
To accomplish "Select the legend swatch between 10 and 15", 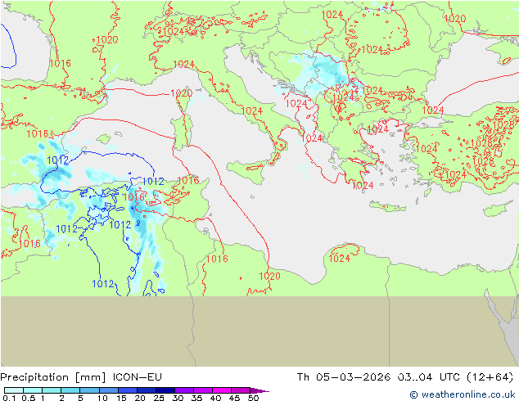I will tap(108, 390).
